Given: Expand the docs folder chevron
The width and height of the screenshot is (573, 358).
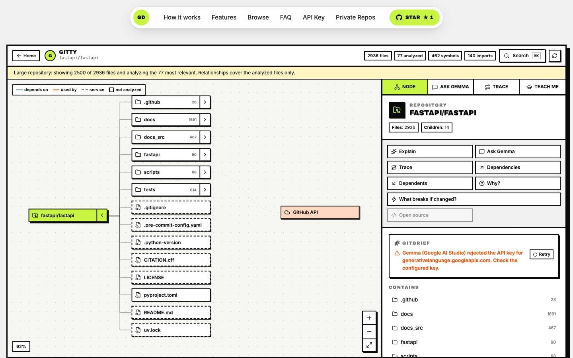Looking at the screenshot, I should click(x=205, y=120).
